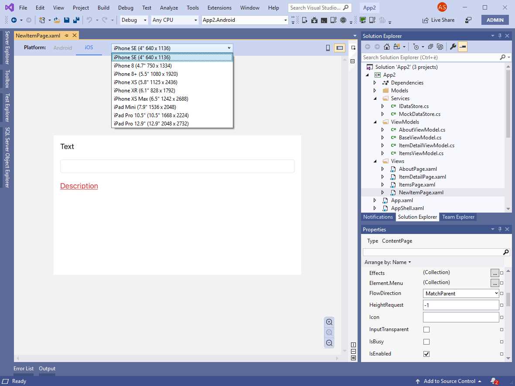Open the Debug menu

(x=126, y=7)
